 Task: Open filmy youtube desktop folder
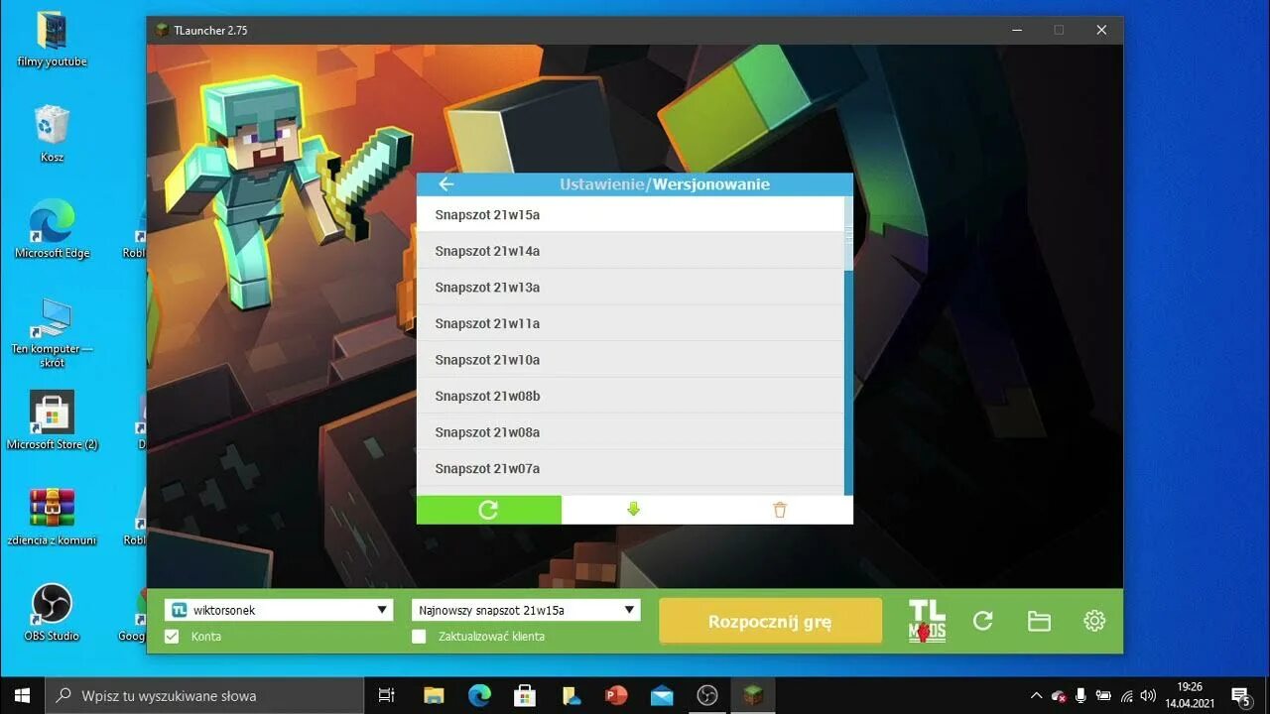point(52,40)
